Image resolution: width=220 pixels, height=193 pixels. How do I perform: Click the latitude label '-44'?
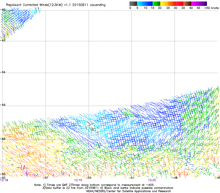pos(3,72)
